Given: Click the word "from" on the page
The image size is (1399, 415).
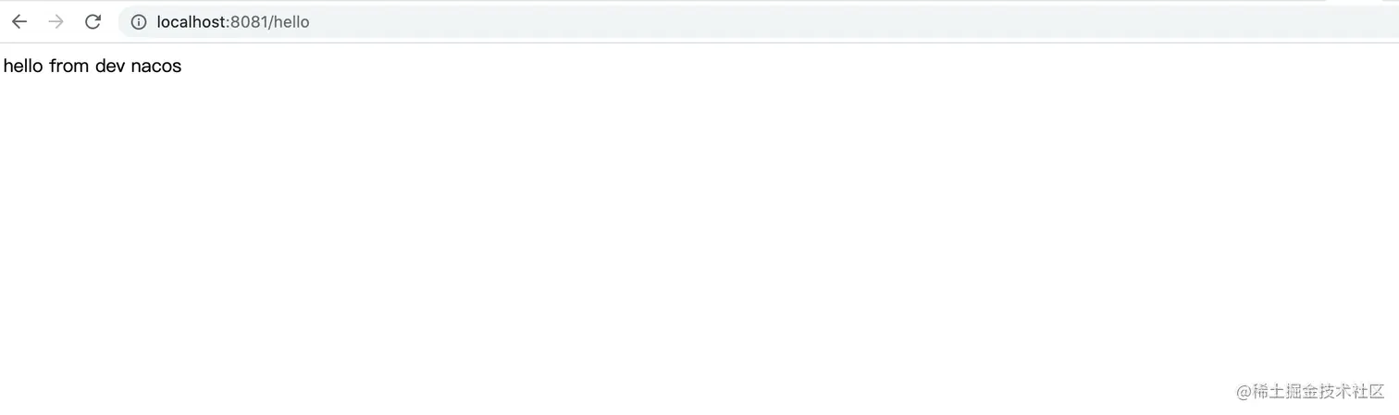Looking at the screenshot, I should [x=69, y=66].
